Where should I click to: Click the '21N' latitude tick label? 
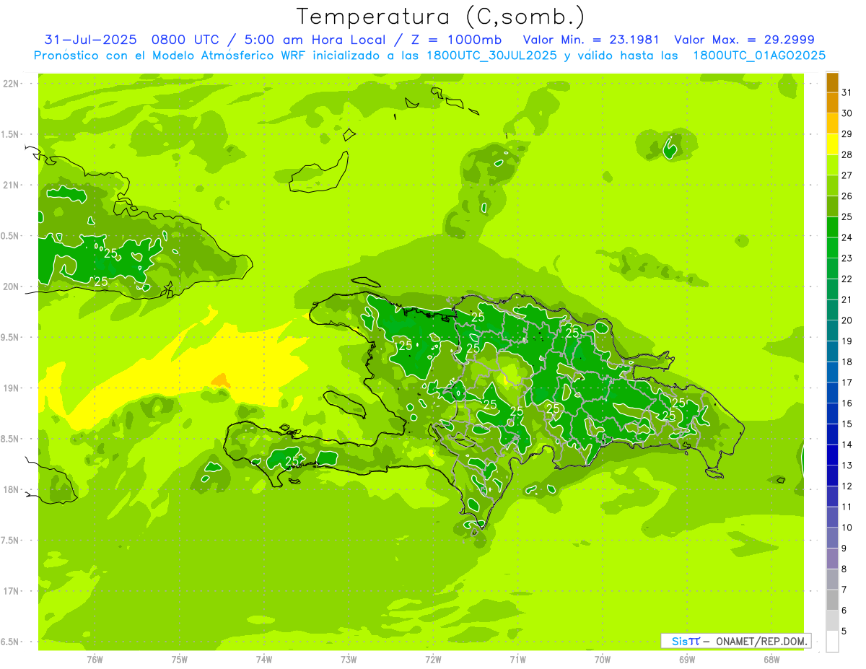point(10,185)
